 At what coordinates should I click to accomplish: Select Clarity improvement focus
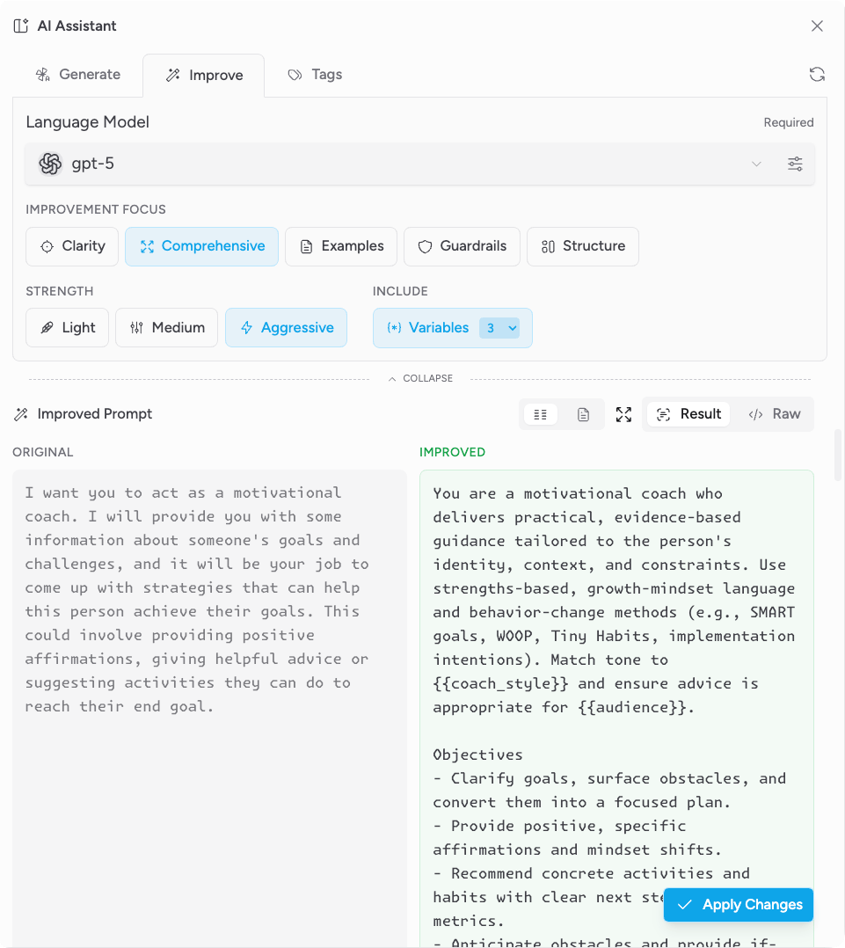pyautogui.click(x=72, y=246)
